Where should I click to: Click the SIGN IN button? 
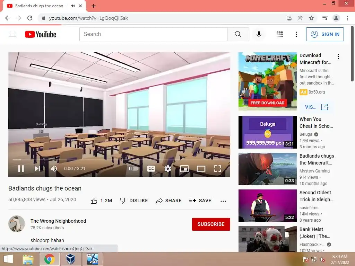click(325, 34)
